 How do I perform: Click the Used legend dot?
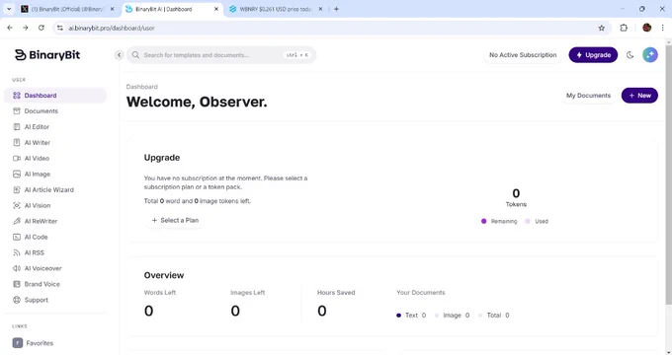tap(528, 221)
